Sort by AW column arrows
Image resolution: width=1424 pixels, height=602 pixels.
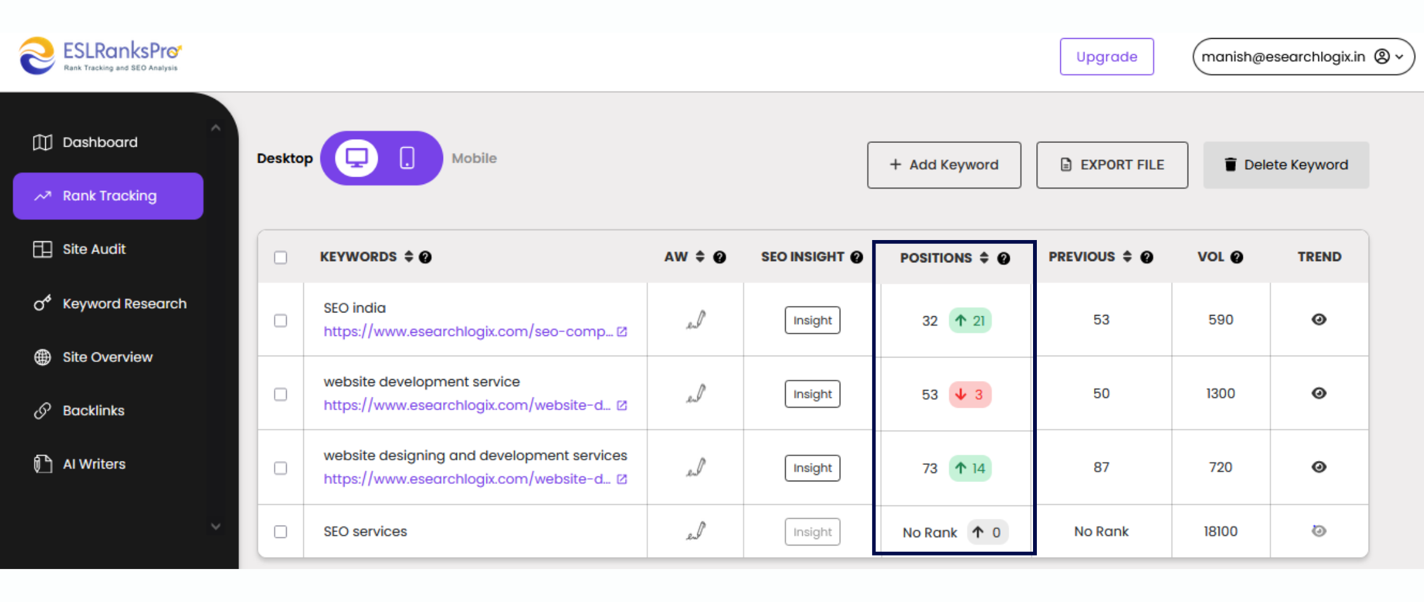(x=700, y=257)
